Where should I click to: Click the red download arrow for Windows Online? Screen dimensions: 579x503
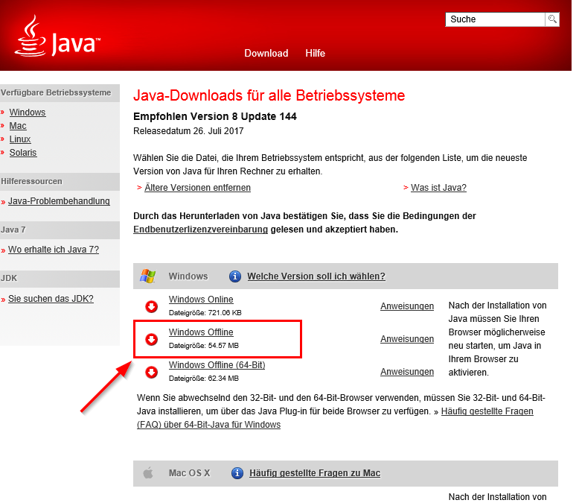pyautogui.click(x=151, y=306)
